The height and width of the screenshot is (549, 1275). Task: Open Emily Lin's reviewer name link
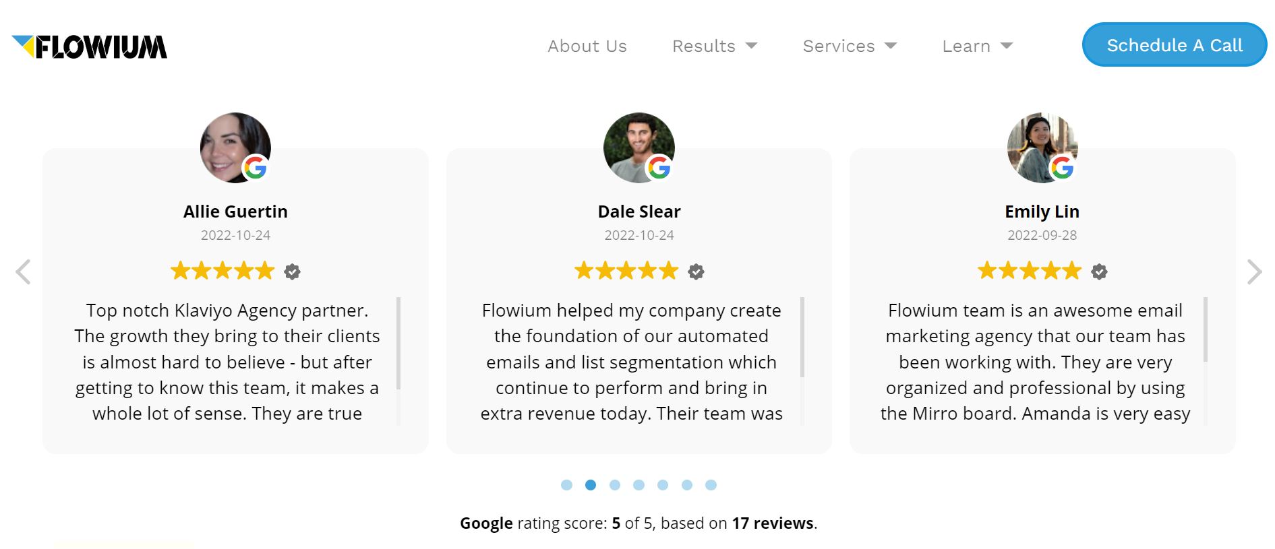point(1042,212)
